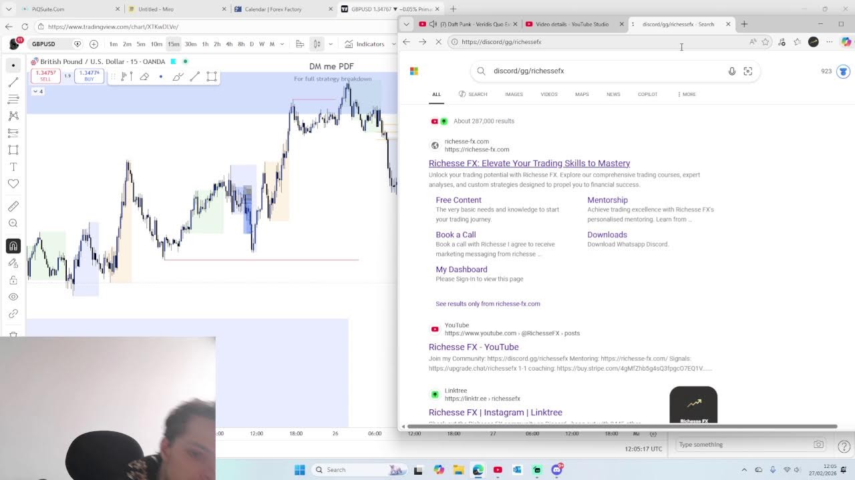Open the COPILOT search tab
The image size is (855, 480).
[x=647, y=94]
